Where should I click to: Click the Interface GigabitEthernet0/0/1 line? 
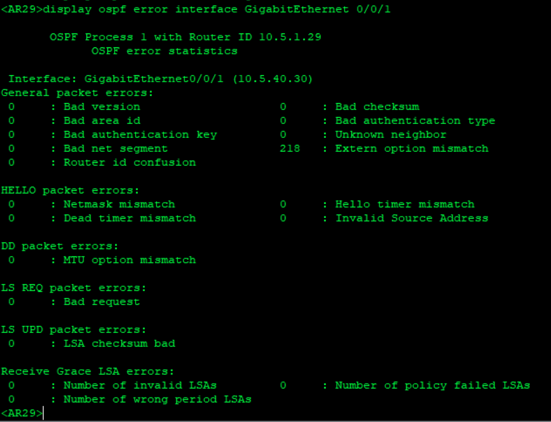(x=160, y=79)
